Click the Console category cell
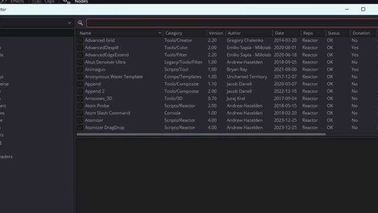378x213 pixels. 172,113
